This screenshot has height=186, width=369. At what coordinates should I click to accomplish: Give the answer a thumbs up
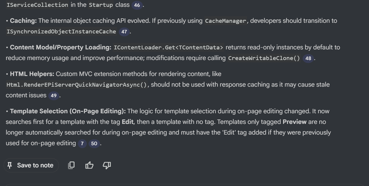[89, 165]
